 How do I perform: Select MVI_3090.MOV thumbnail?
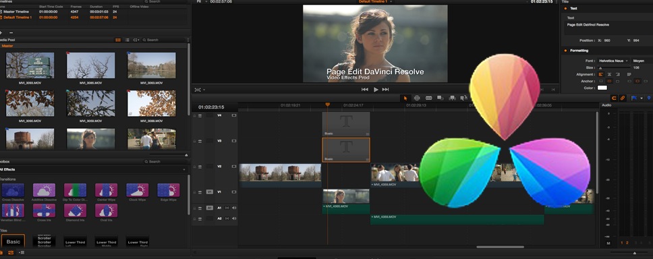pyautogui.click(x=30, y=103)
